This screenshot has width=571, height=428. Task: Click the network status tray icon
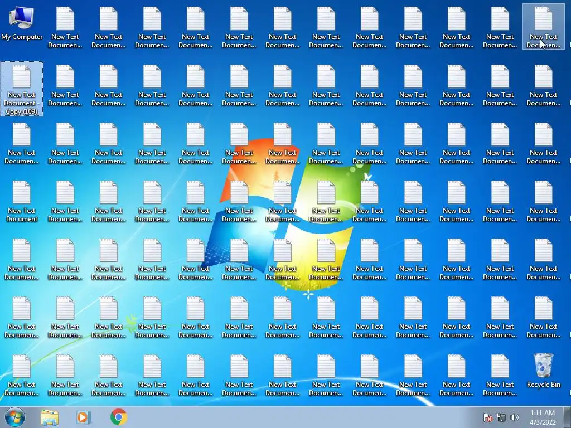click(501, 417)
